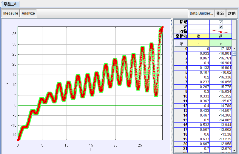Open the Analyze menu button
The width and height of the screenshot is (239, 154).
(28, 13)
